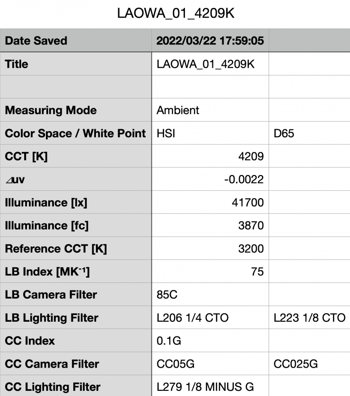Viewport: 350px width, 396px height.
Task: Select the Date Saved header cell
Action: (76, 41)
